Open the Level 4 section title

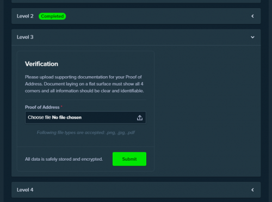(25, 190)
